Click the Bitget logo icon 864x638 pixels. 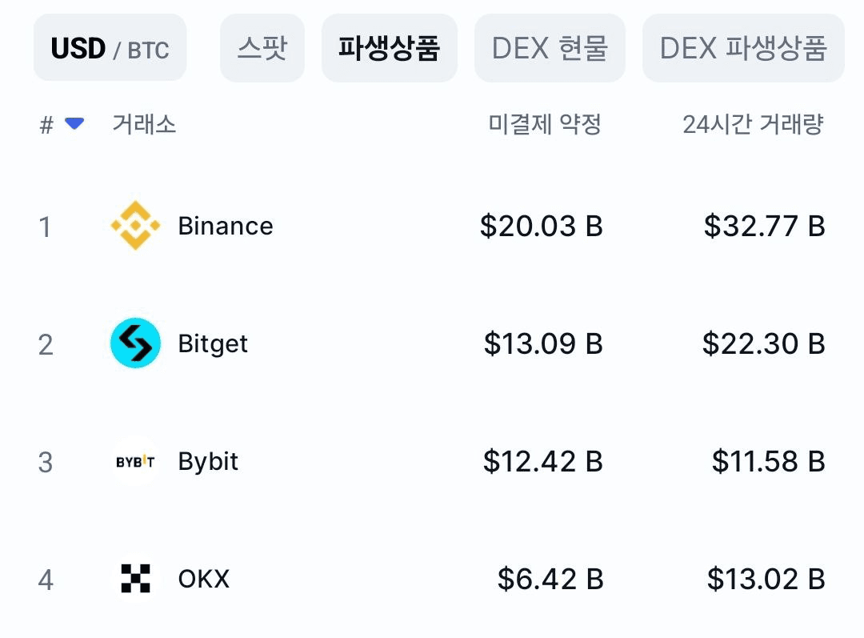coord(135,343)
